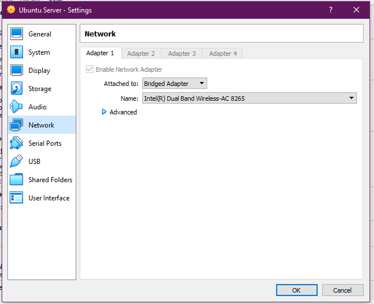Viewport: 374px width, 304px height.
Task: Open the System chip icon
Action: [17, 52]
